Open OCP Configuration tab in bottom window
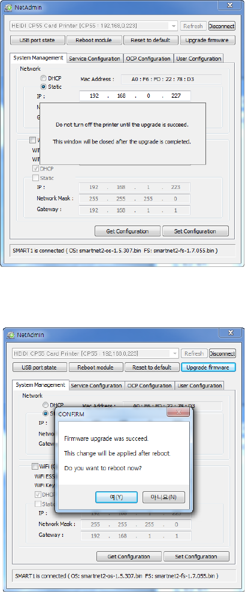This screenshot has height=592, width=245. 149,386
